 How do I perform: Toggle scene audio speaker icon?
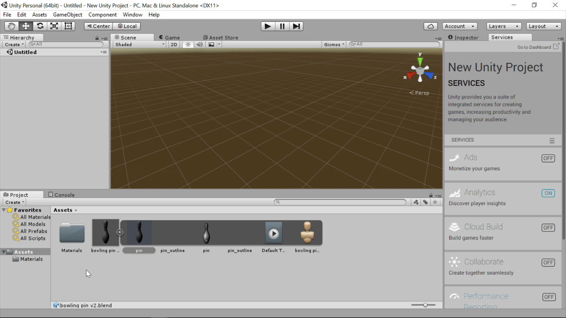point(200,45)
